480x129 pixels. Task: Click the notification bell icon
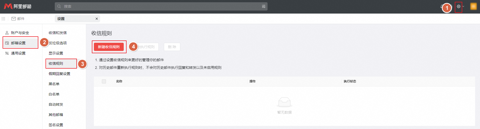tap(442, 6)
